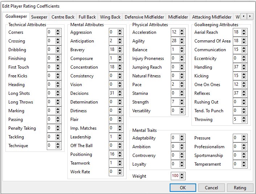Increase the Agility spinner value
This screenshot has width=256, height=194.
[x=182, y=39]
